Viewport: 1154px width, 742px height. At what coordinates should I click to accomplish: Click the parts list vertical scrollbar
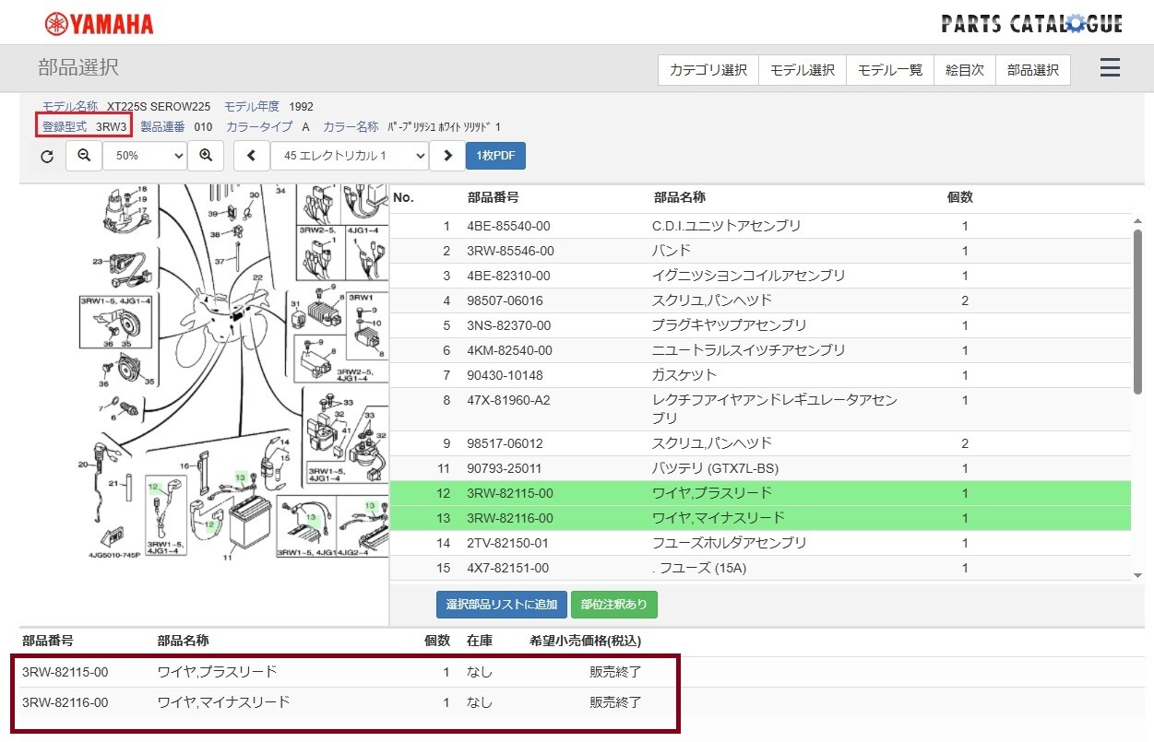pyautogui.click(x=1138, y=312)
